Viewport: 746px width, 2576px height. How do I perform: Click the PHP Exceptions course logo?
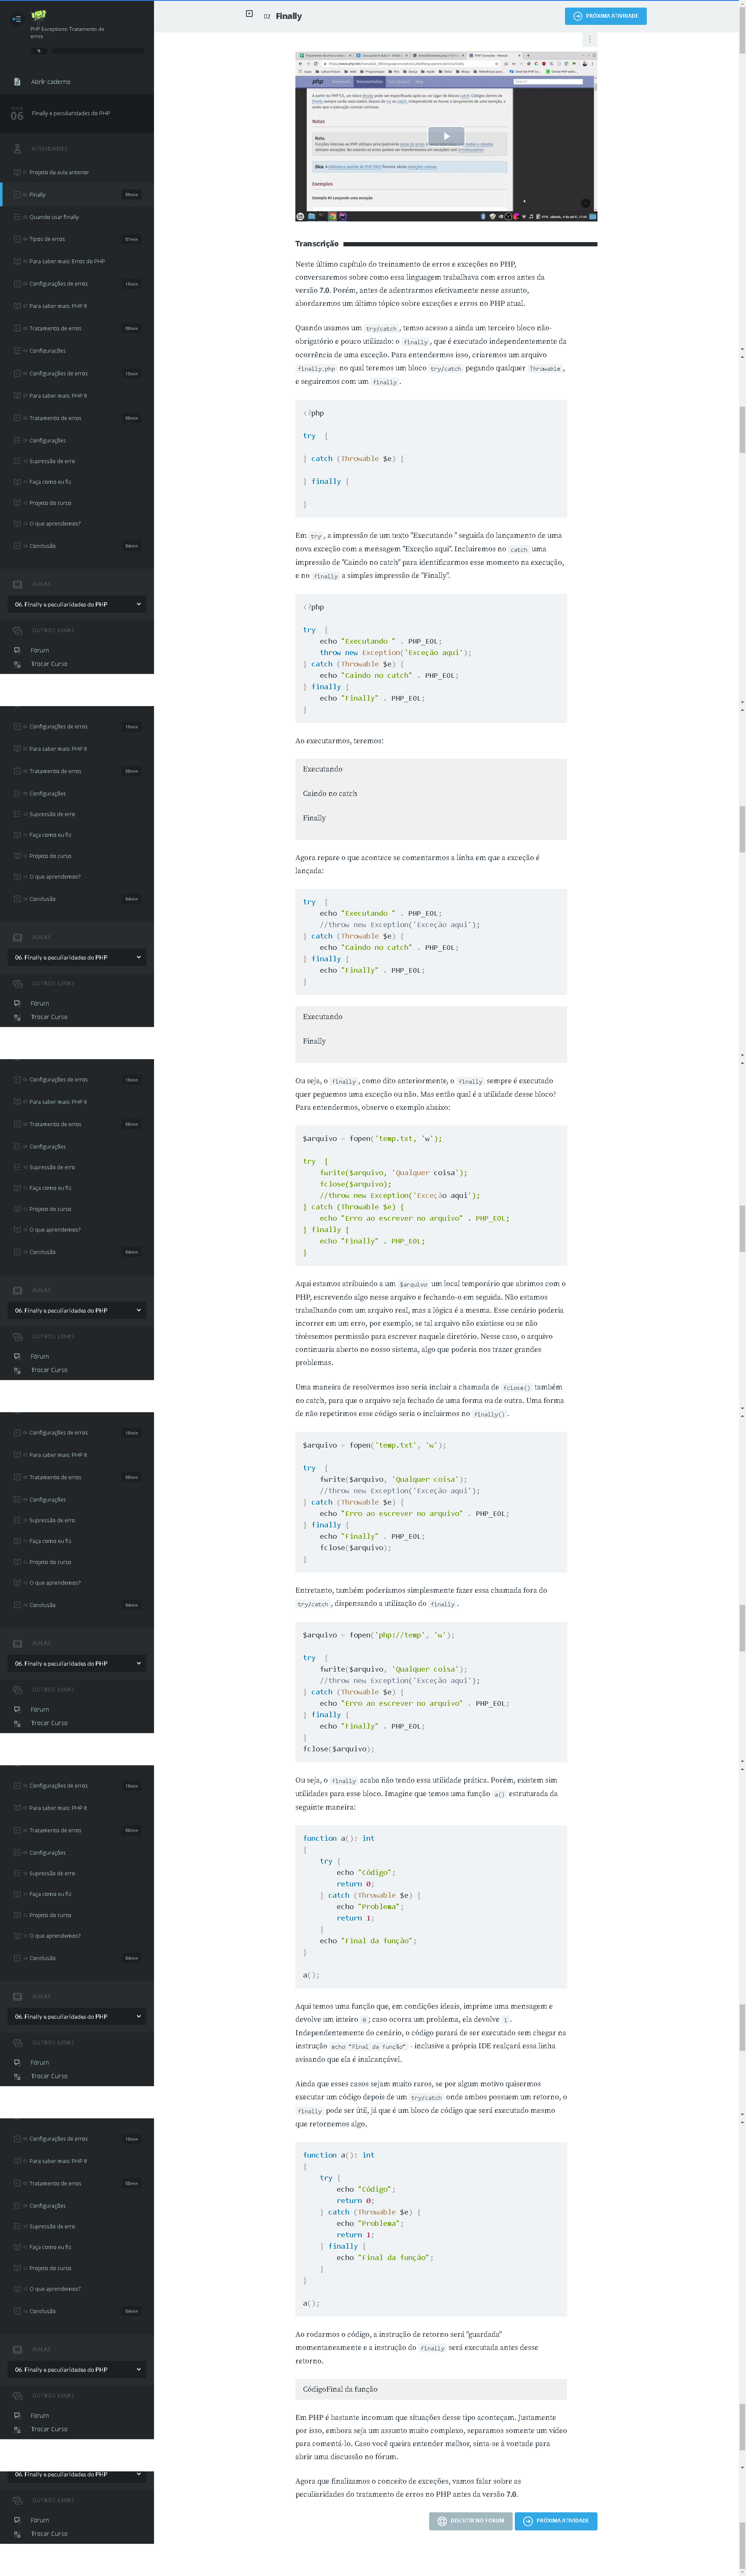(39, 15)
